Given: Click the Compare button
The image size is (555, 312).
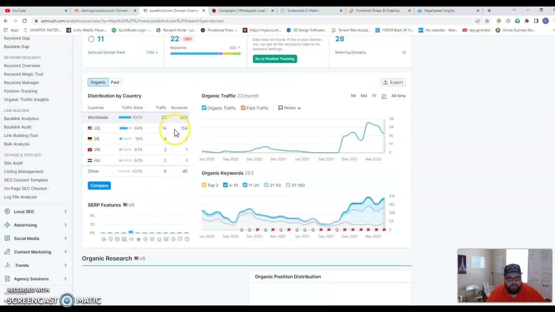Looking at the screenshot, I should click(99, 185).
